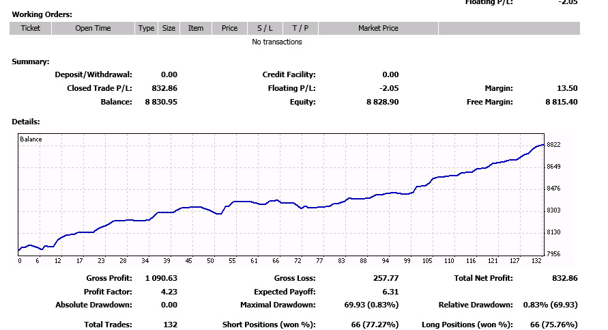Select the 'No transactions' text
Viewport: 608px width, 330px height.
[277, 42]
